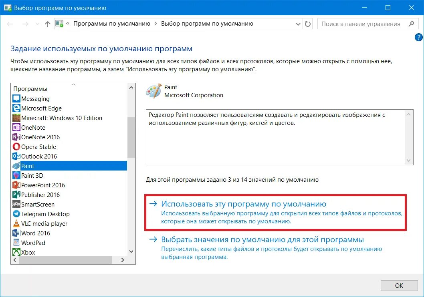Select the SmartScreen program name
The image size is (424, 297).
(38, 205)
